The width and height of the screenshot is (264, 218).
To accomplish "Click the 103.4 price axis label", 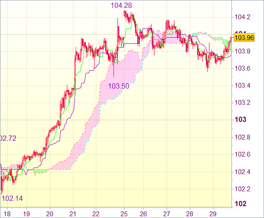I will coord(242,86).
